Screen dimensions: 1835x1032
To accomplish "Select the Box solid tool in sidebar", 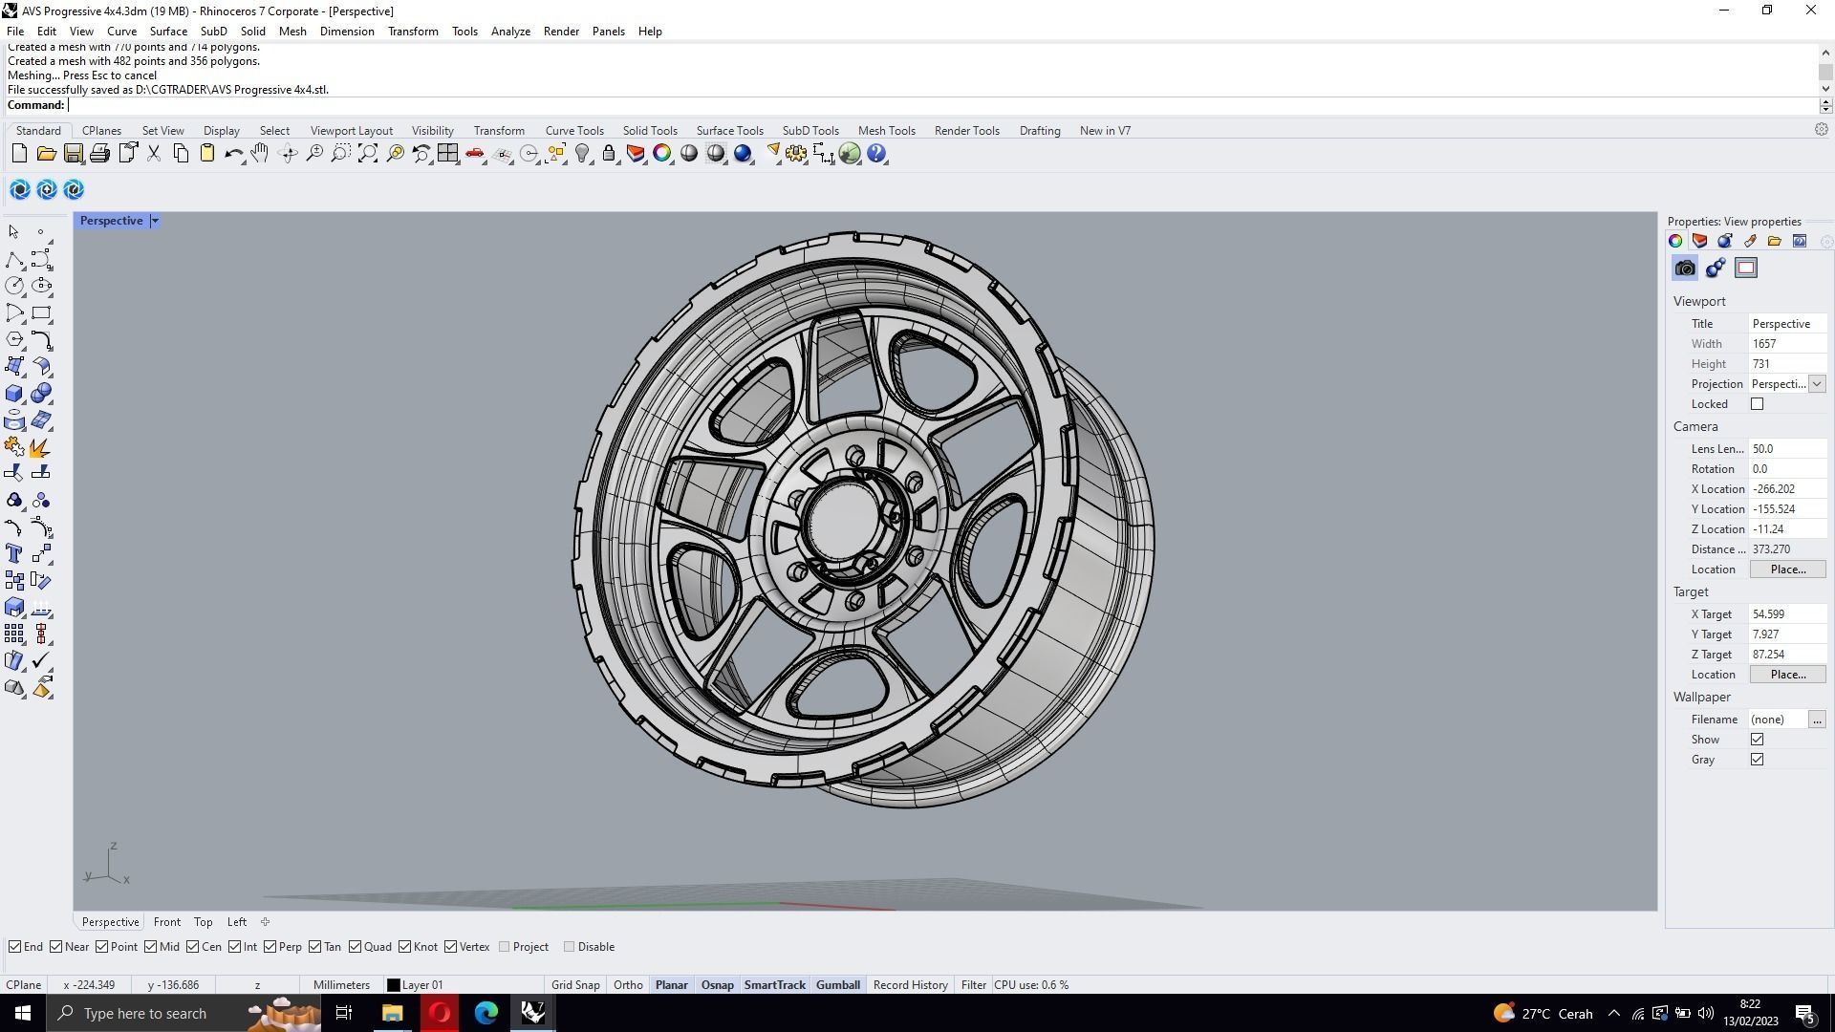I will pos(14,394).
